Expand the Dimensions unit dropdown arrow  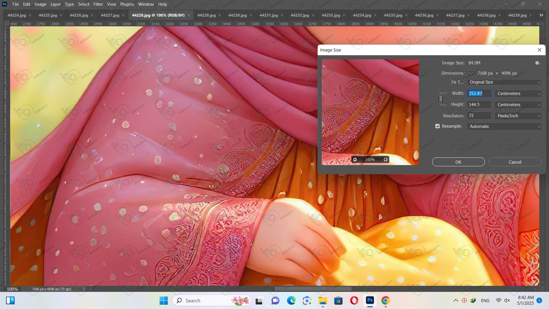click(x=471, y=73)
